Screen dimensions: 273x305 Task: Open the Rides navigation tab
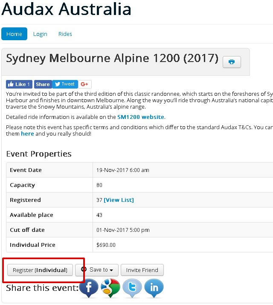tap(65, 34)
